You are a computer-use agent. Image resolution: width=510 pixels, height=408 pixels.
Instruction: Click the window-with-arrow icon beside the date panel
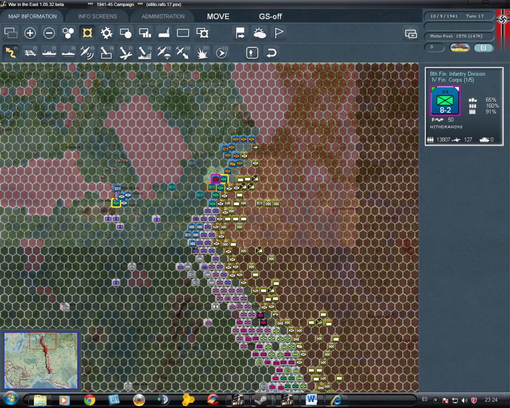click(x=411, y=33)
